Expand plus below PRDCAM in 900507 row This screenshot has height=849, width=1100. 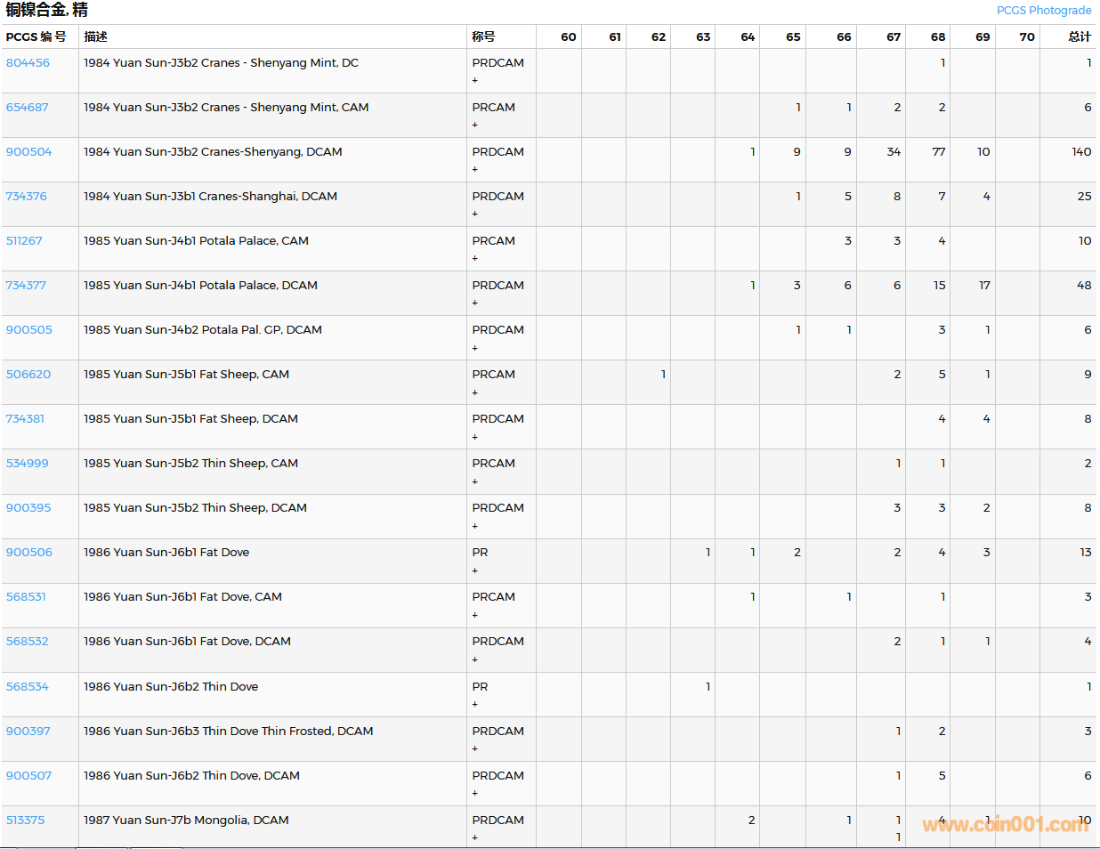475,793
